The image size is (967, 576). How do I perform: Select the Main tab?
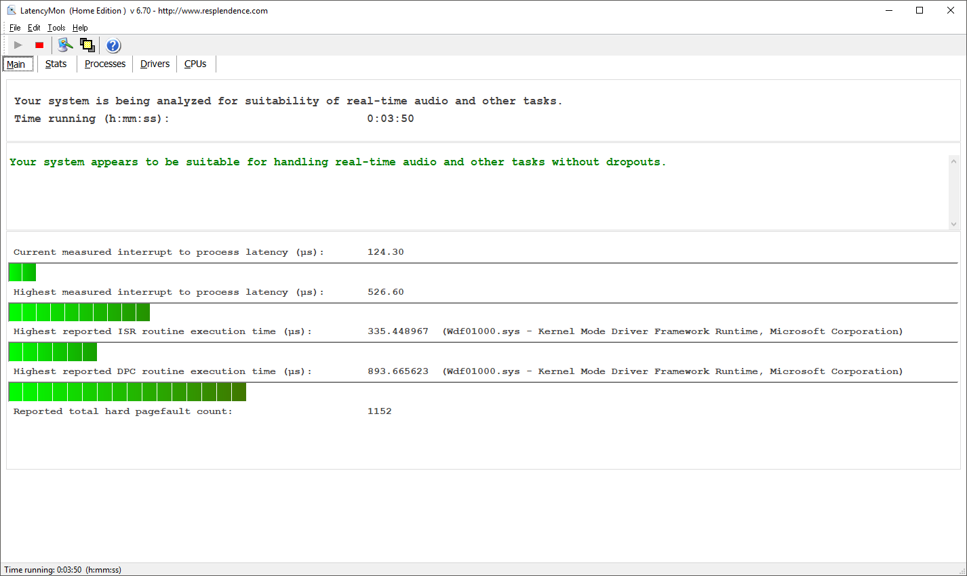[x=16, y=64]
